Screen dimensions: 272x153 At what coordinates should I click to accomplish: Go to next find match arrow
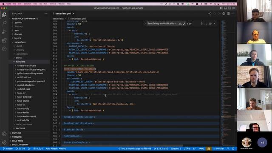(x=206, y=24)
